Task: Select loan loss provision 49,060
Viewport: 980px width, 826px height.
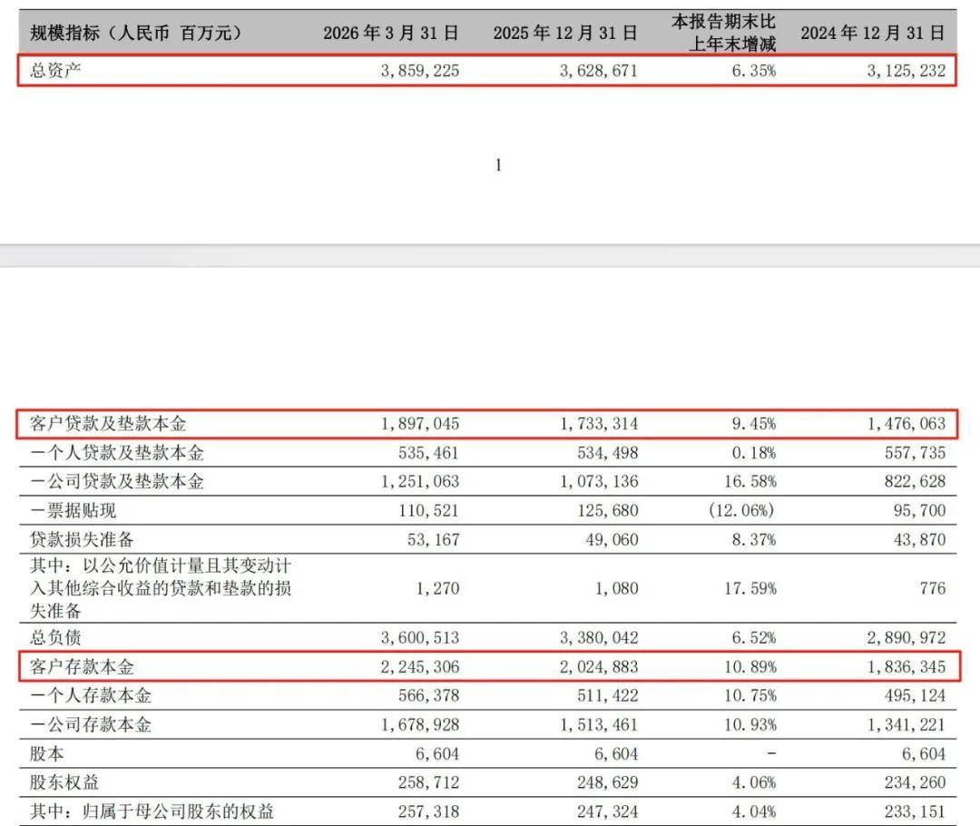Action: pos(612,539)
